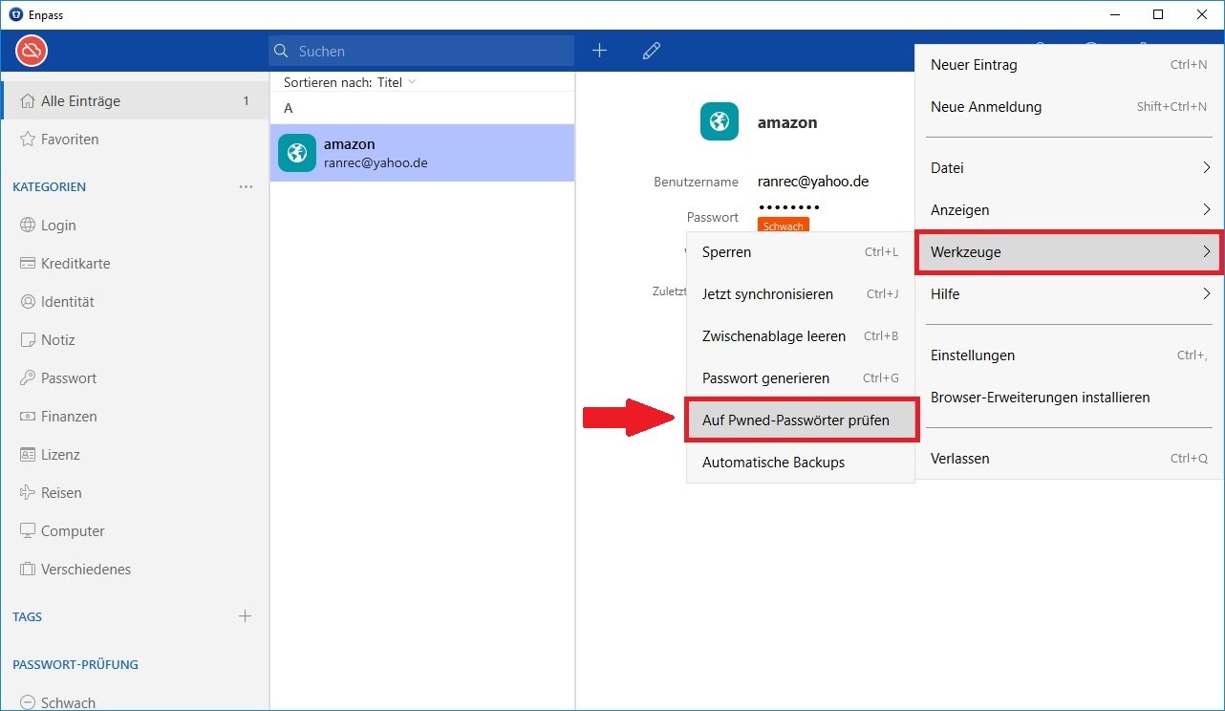Select the Computer category
1225x711 pixels.
[135, 530]
